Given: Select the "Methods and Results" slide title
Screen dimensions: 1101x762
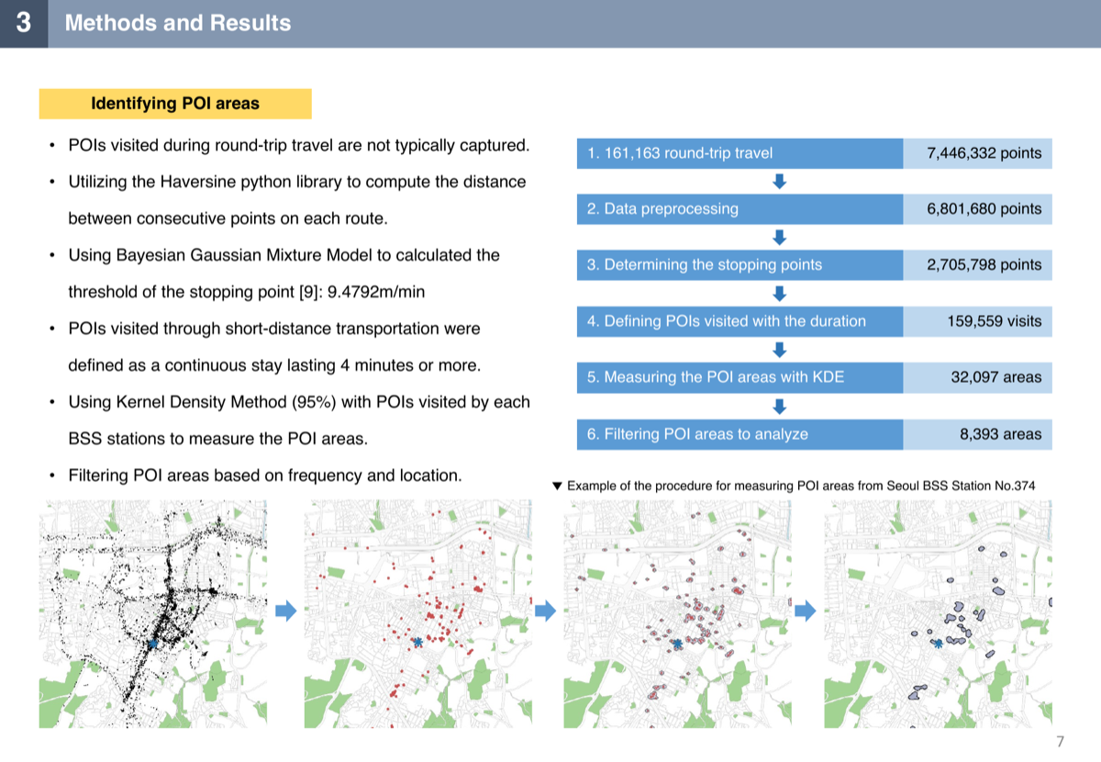Looking at the screenshot, I should (178, 24).
